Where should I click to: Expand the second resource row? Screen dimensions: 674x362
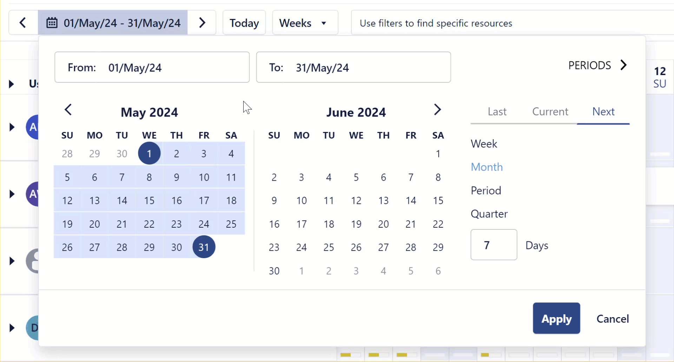click(12, 194)
